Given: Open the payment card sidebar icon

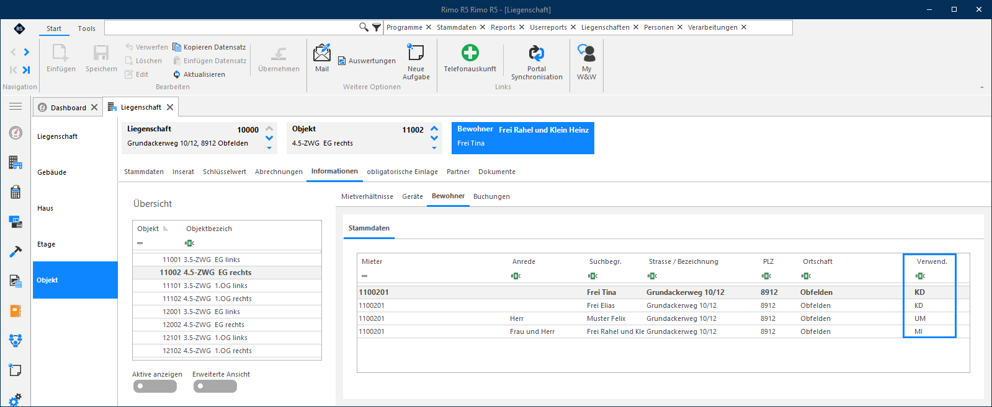Looking at the screenshot, I should pyautogui.click(x=16, y=222).
